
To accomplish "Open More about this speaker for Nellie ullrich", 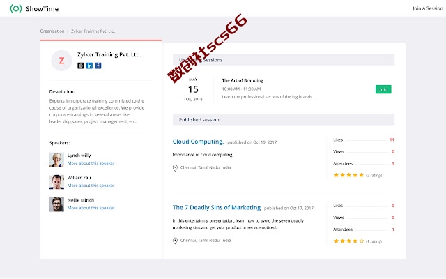I will pyautogui.click(x=91, y=208).
